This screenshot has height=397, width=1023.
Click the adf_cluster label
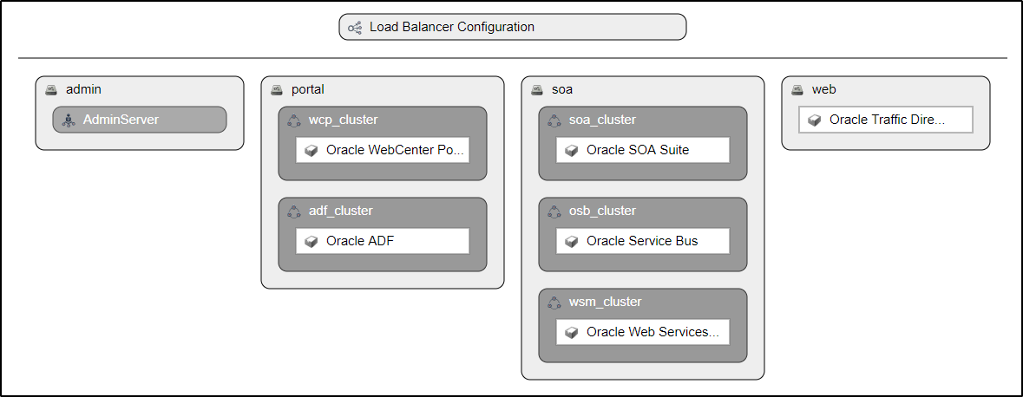(340, 211)
